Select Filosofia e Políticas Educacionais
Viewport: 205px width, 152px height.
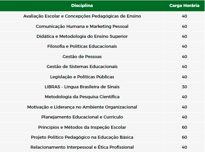click(x=82, y=46)
